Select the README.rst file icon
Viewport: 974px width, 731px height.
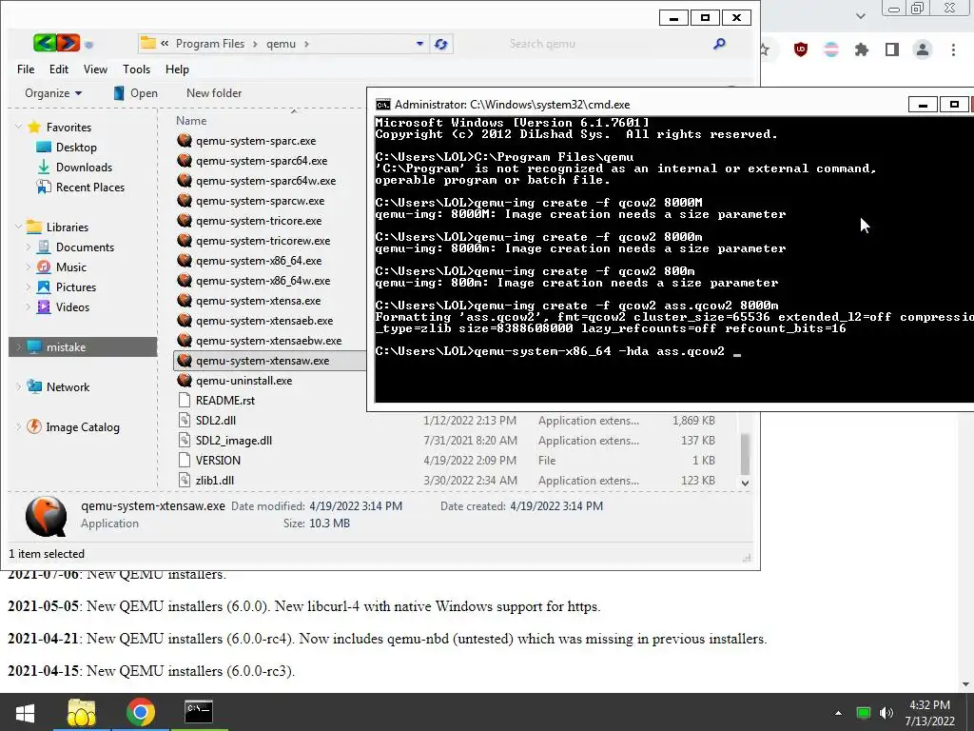coord(185,401)
